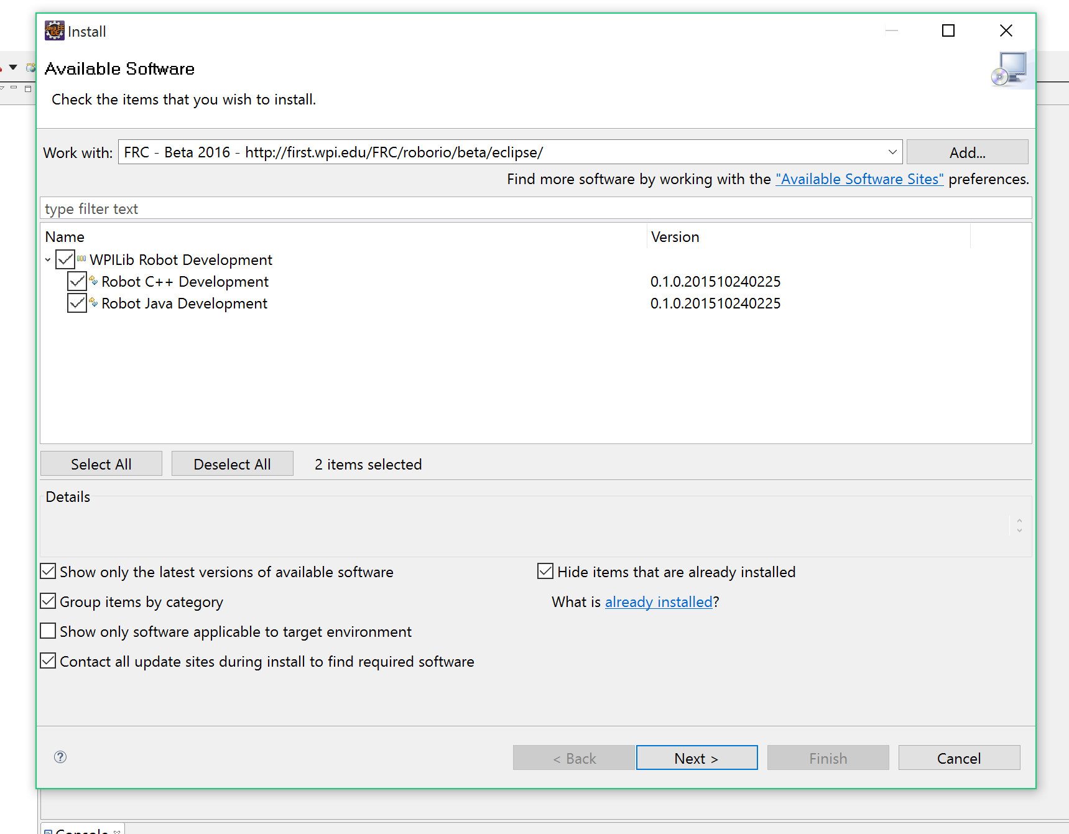Toggle Group items by category
1069x834 pixels.
tap(48, 601)
